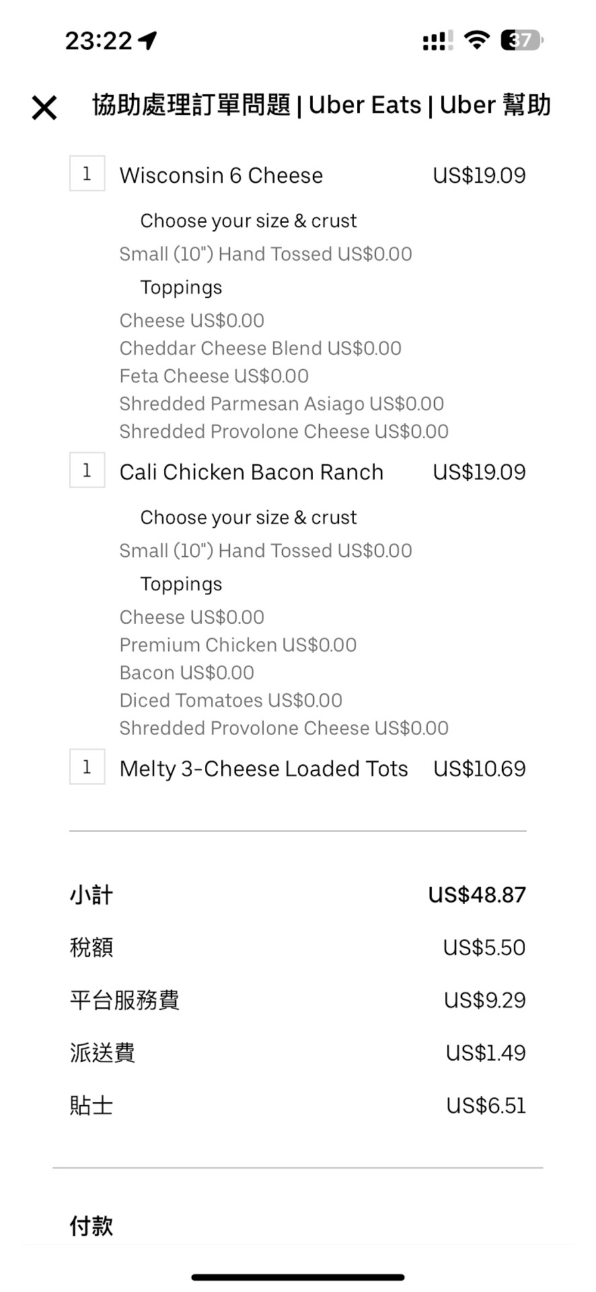Image resolution: width=596 pixels, height=1292 pixels.
Task: Select the Cali Chicken Bacon Ranch item
Action: pos(251,472)
